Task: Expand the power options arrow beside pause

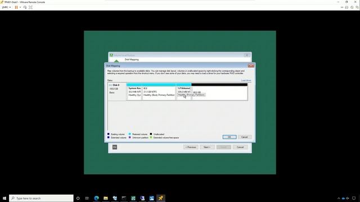Action: (20, 7)
